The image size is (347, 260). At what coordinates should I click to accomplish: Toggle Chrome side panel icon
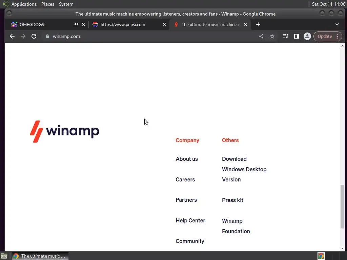[x=296, y=36]
